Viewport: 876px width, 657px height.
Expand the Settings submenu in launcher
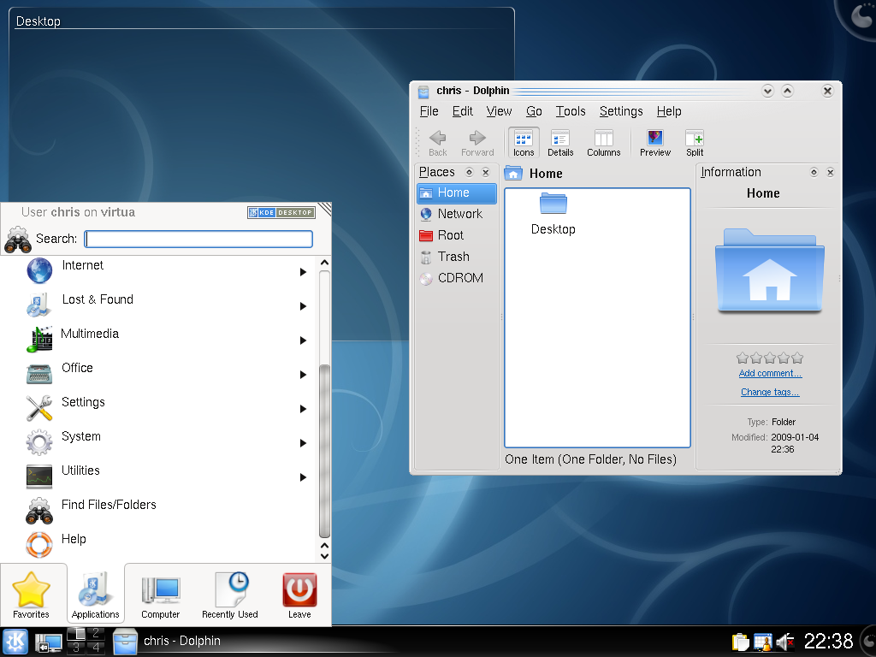click(303, 409)
